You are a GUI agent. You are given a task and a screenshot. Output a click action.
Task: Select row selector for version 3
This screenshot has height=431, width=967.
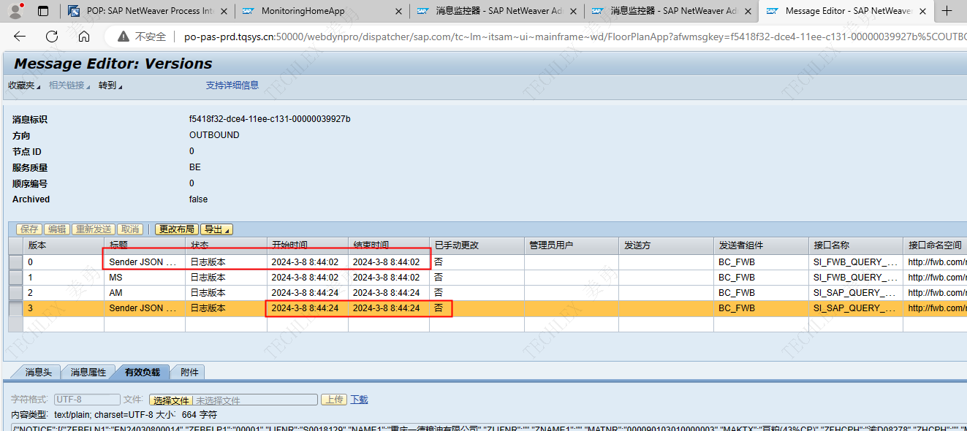15,308
